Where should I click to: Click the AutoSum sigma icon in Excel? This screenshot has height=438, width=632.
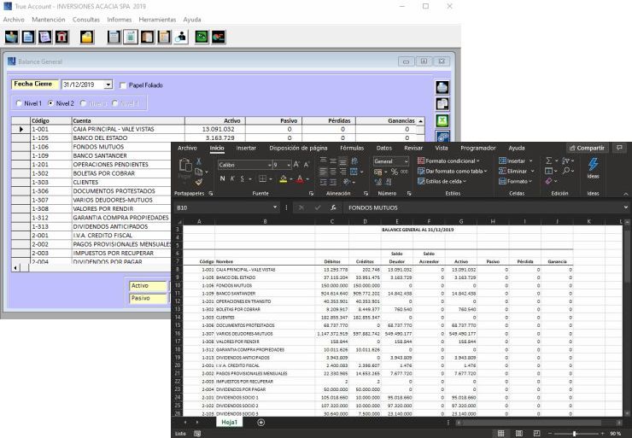click(x=548, y=161)
